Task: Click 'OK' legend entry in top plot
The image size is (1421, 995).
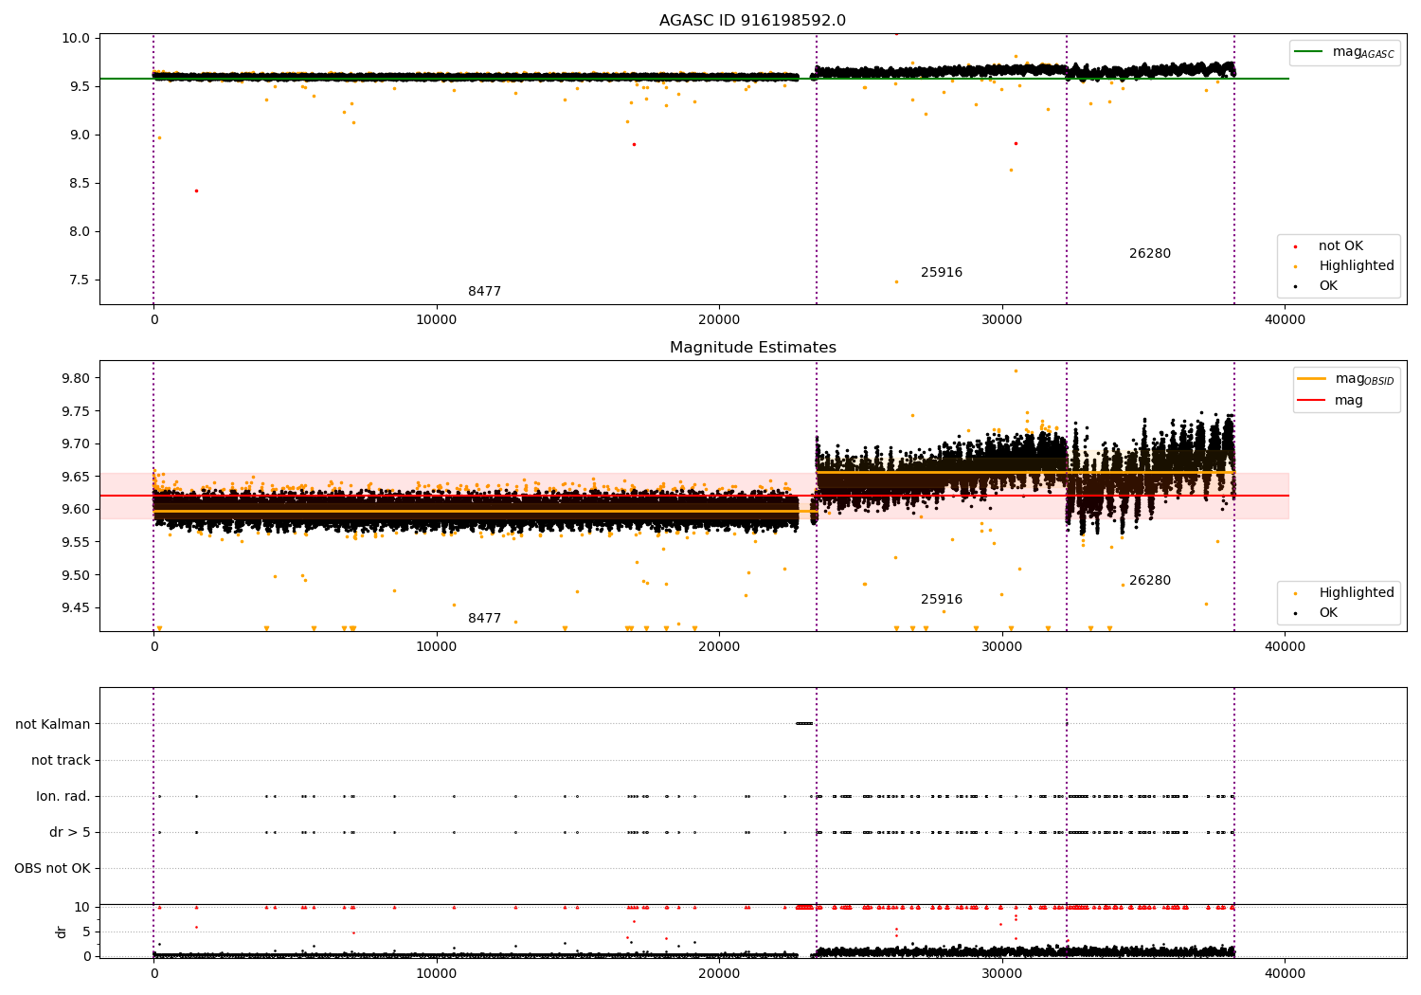Action: coord(1328,286)
